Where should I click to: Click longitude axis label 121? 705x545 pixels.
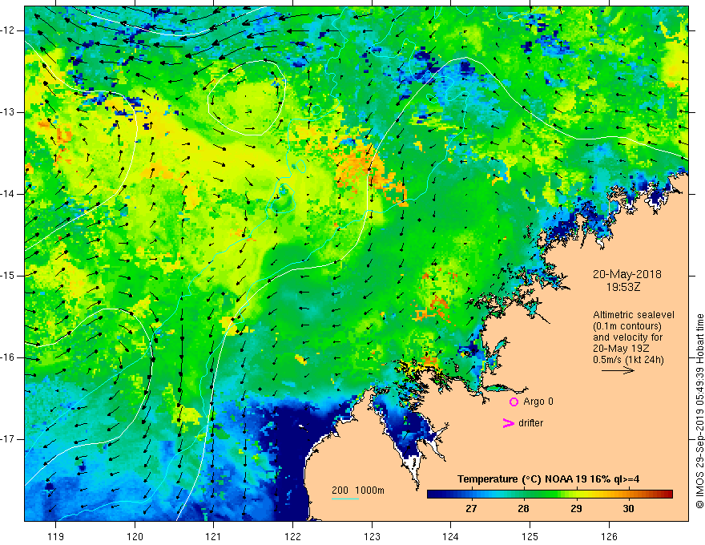click(214, 536)
